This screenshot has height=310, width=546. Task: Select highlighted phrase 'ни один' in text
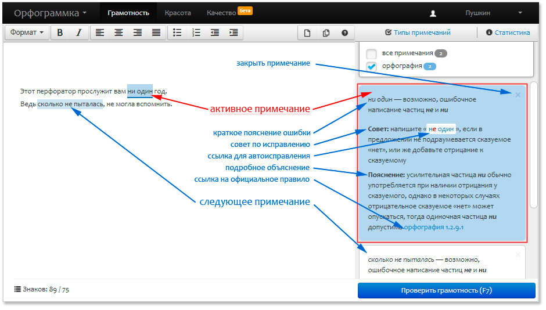point(140,91)
